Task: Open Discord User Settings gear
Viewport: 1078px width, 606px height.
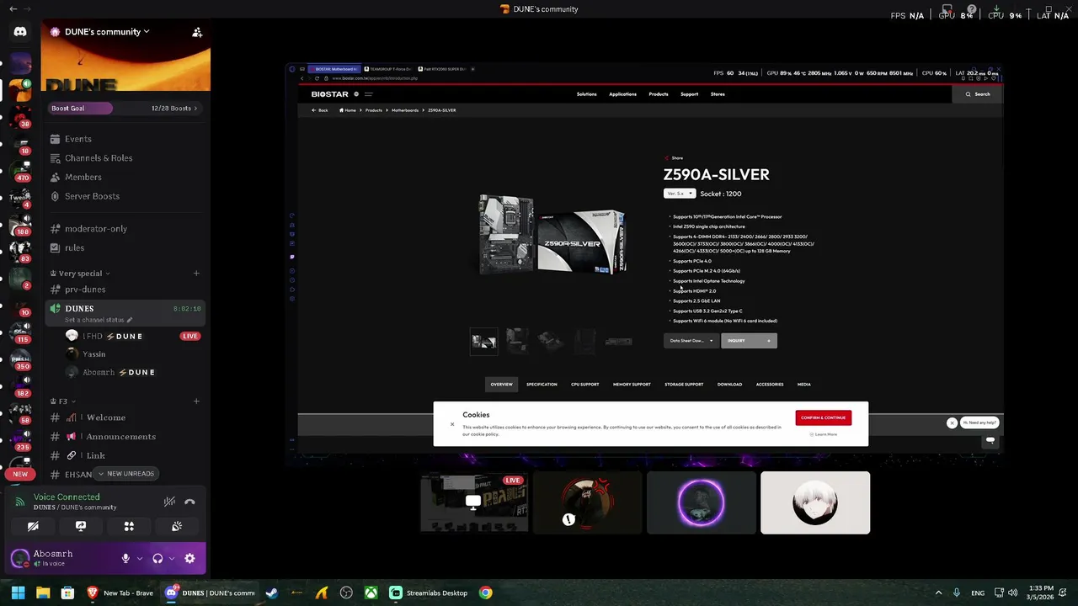Action: click(x=189, y=558)
